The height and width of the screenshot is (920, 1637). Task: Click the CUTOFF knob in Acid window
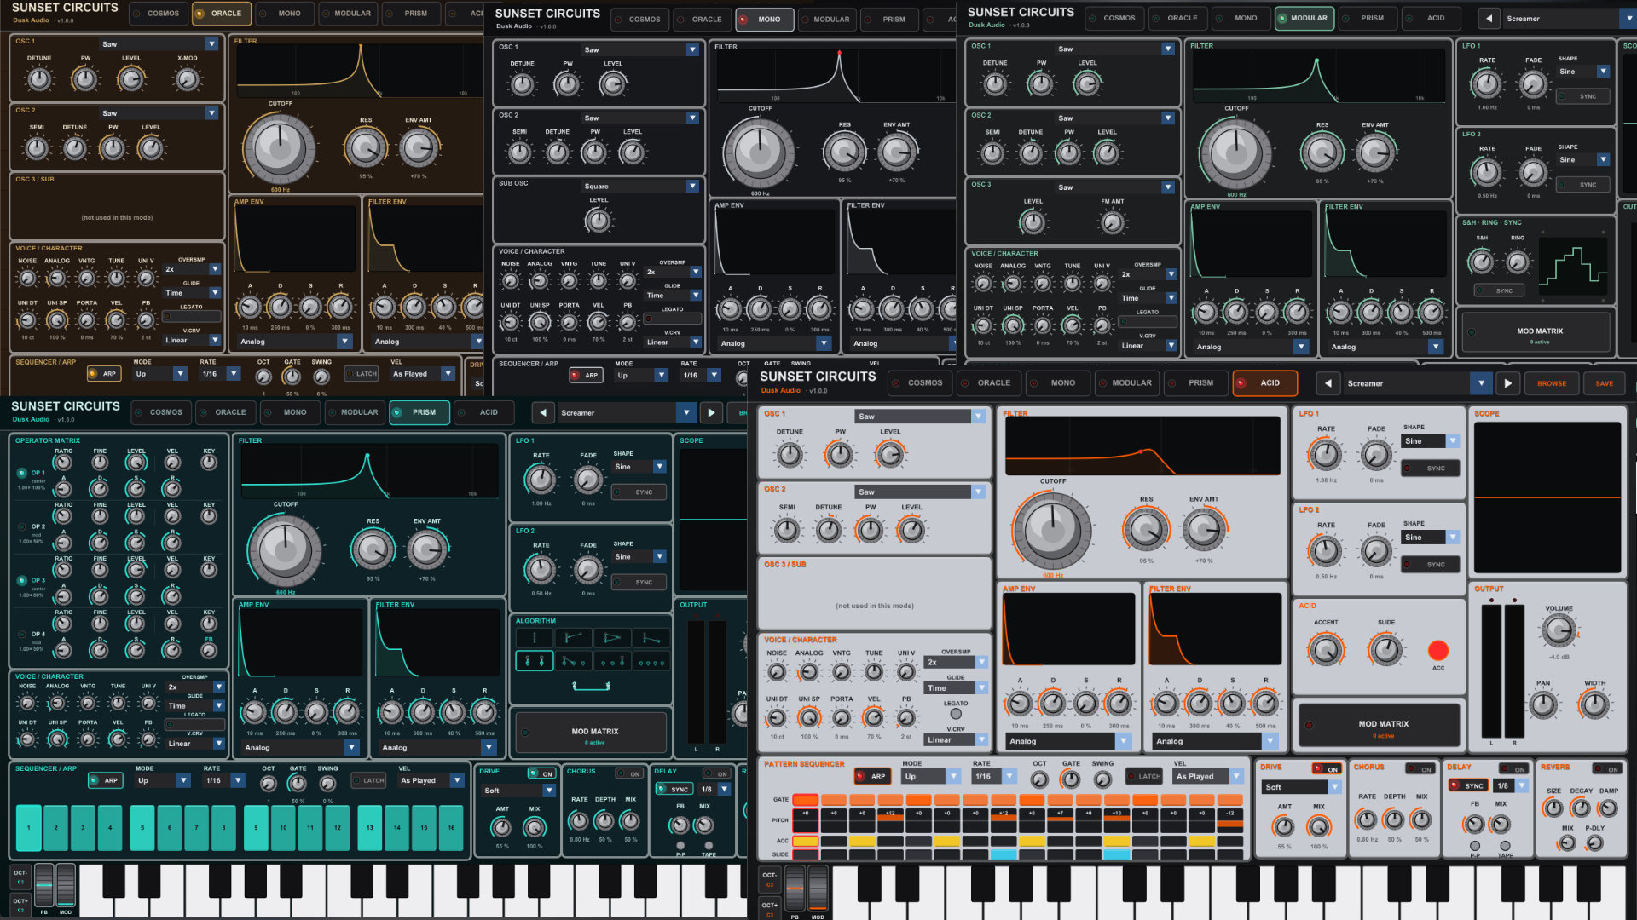tap(1051, 530)
